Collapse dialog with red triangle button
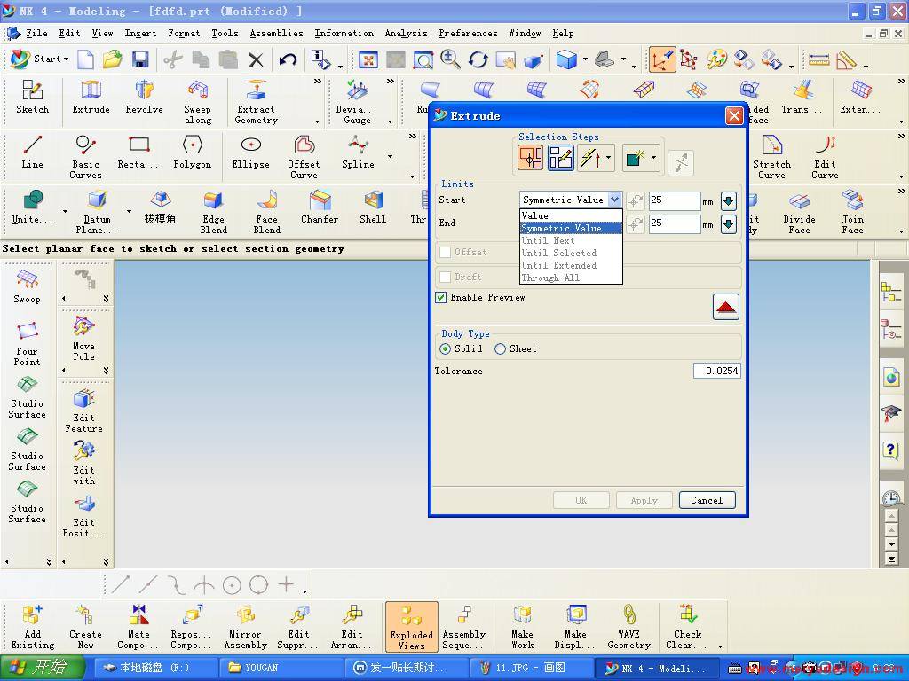 click(x=726, y=307)
